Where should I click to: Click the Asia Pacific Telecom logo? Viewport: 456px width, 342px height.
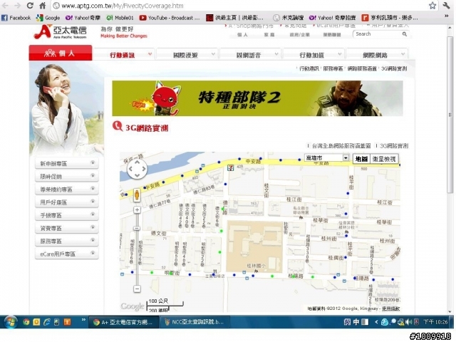tap(61, 32)
